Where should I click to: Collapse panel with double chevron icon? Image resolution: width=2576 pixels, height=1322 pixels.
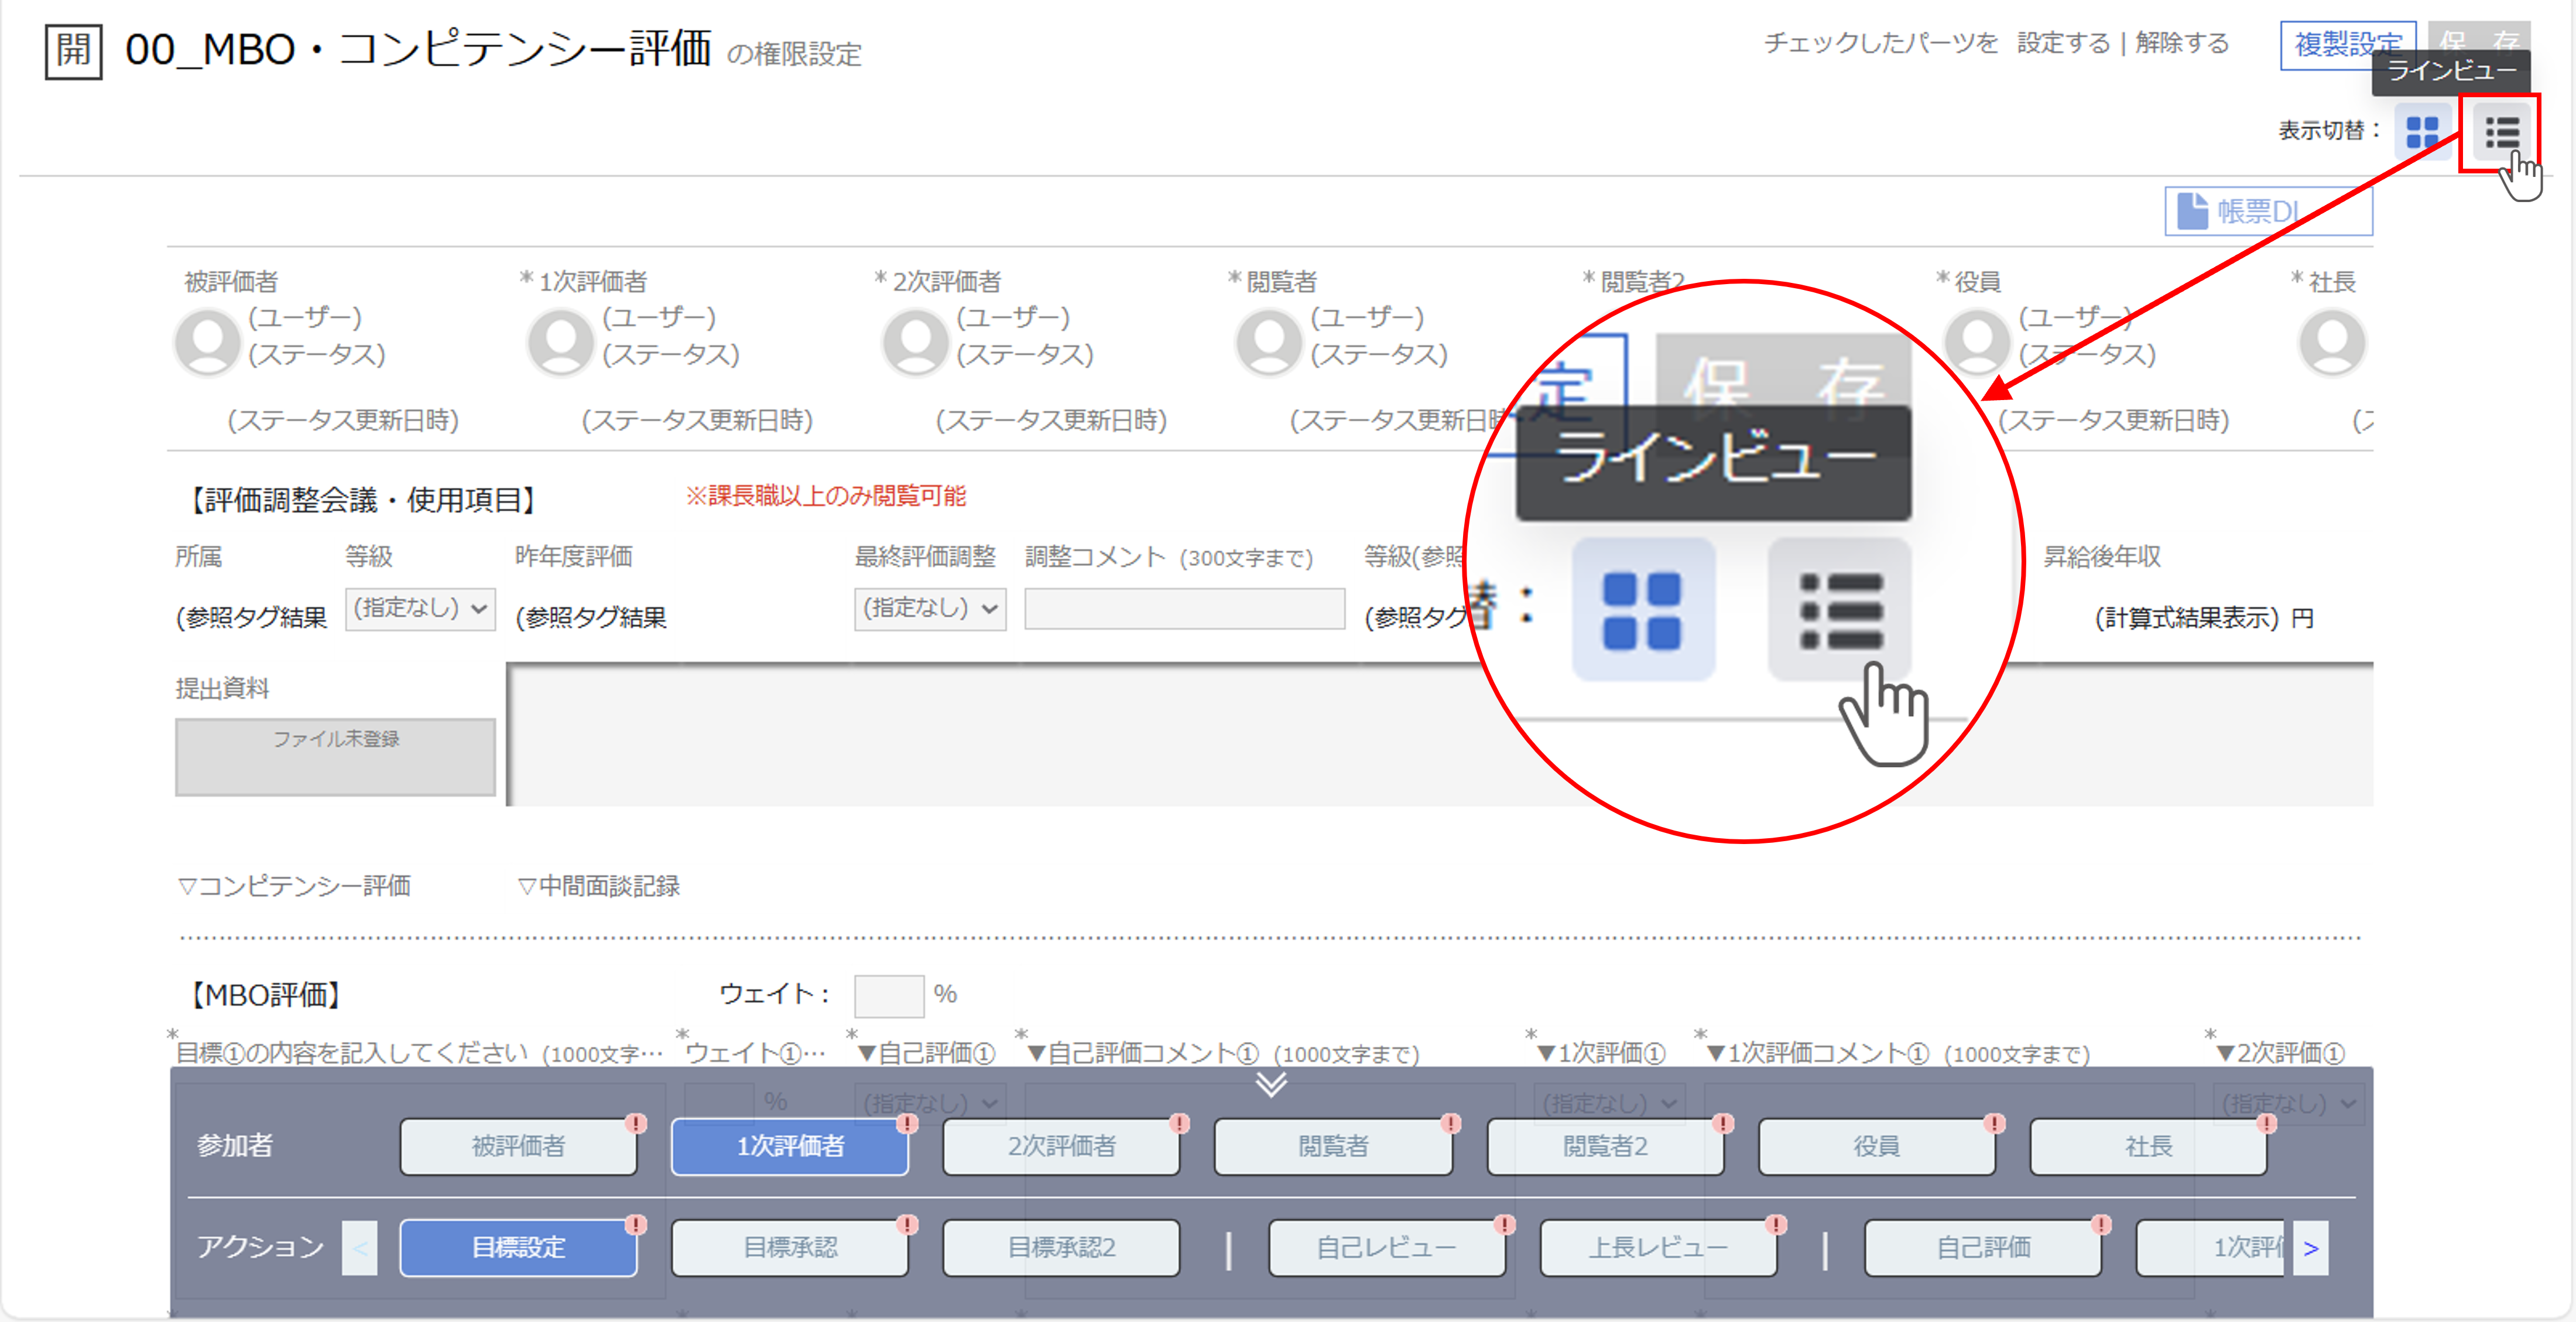coord(1271,1084)
